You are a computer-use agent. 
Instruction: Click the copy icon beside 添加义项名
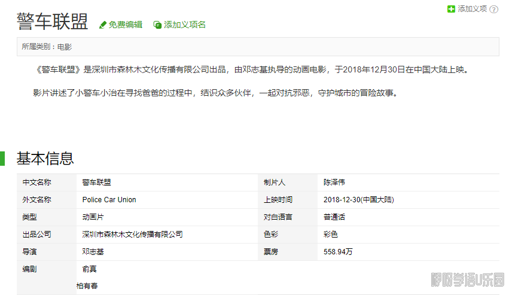(x=157, y=25)
